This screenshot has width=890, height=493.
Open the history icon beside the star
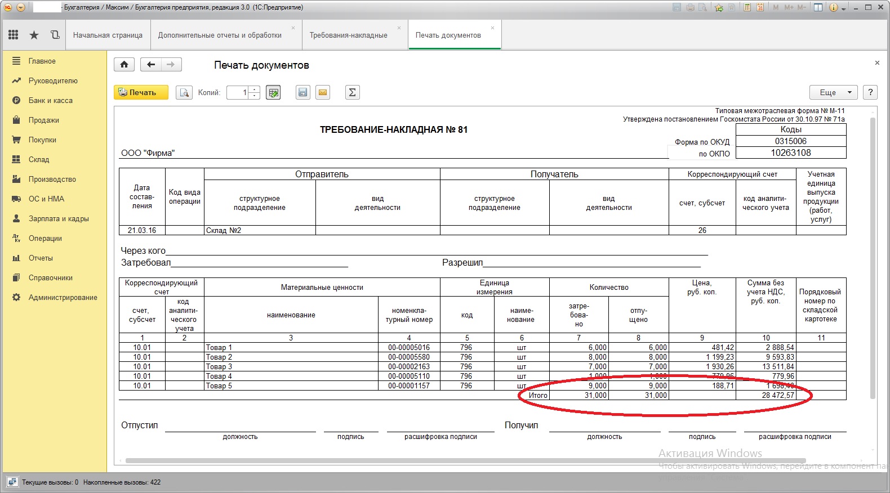[55, 35]
